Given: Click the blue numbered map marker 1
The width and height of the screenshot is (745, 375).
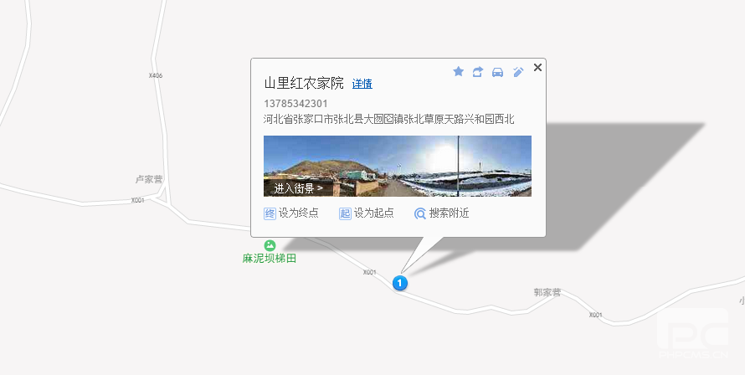Looking at the screenshot, I should 400,283.
